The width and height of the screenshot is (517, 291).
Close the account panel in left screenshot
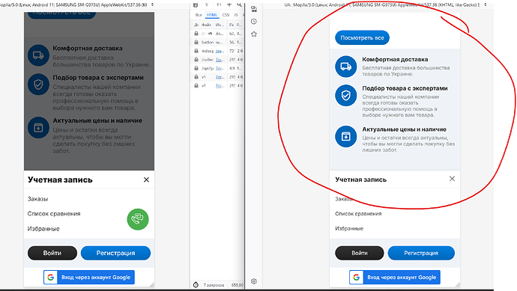pos(146,180)
